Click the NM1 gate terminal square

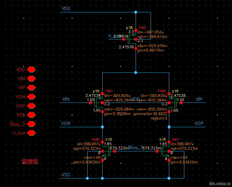(157, 151)
